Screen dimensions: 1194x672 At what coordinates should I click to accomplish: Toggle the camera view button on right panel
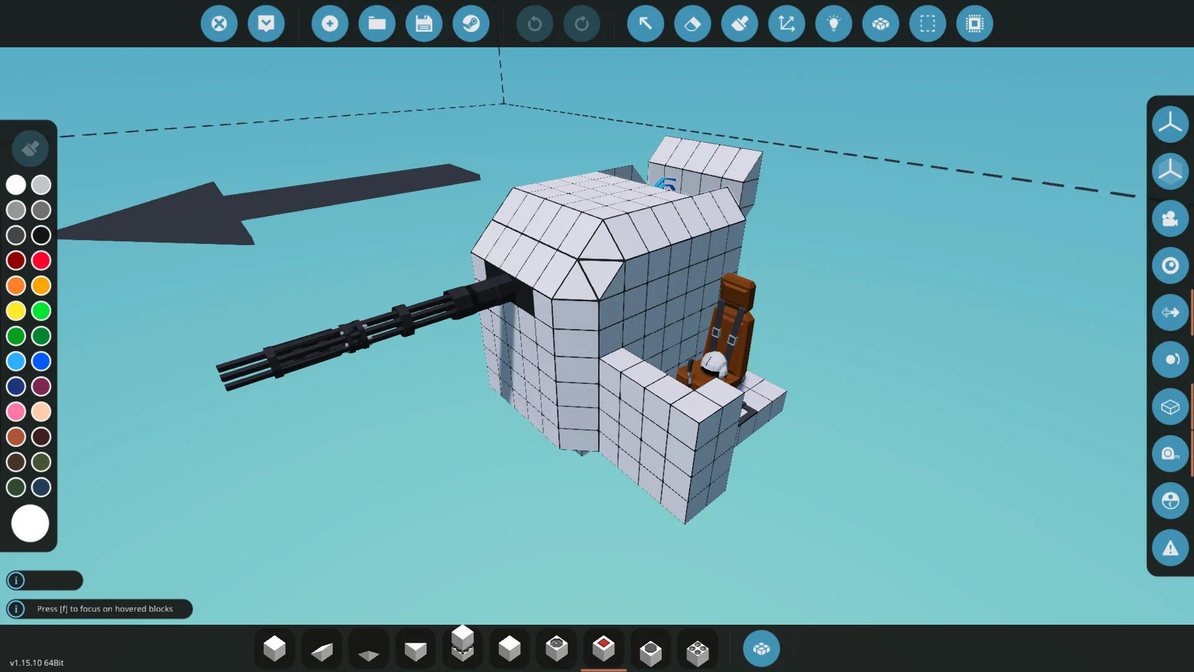click(1170, 218)
